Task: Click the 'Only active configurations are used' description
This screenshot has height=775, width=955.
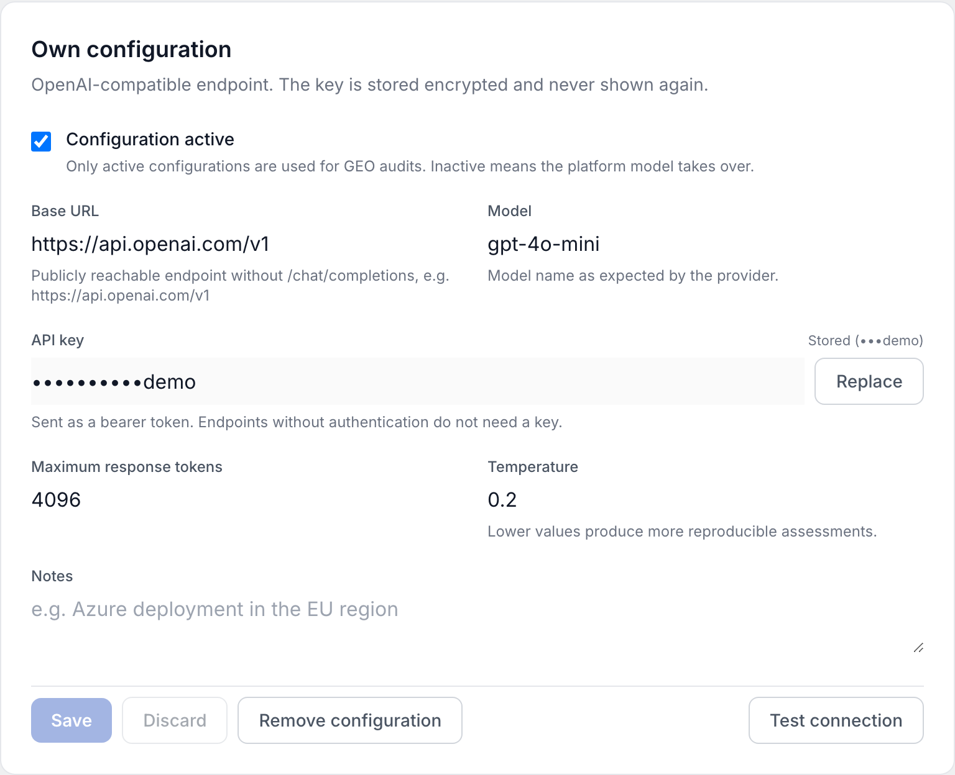Action: (x=410, y=166)
